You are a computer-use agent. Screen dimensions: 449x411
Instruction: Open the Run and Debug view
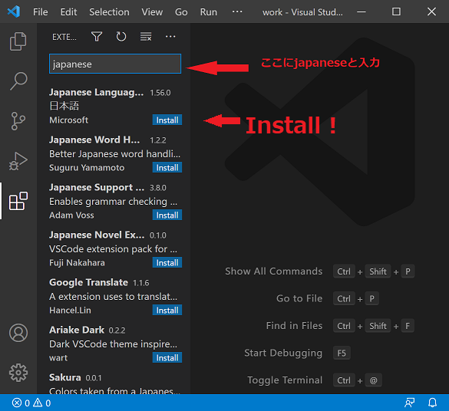[x=18, y=161]
